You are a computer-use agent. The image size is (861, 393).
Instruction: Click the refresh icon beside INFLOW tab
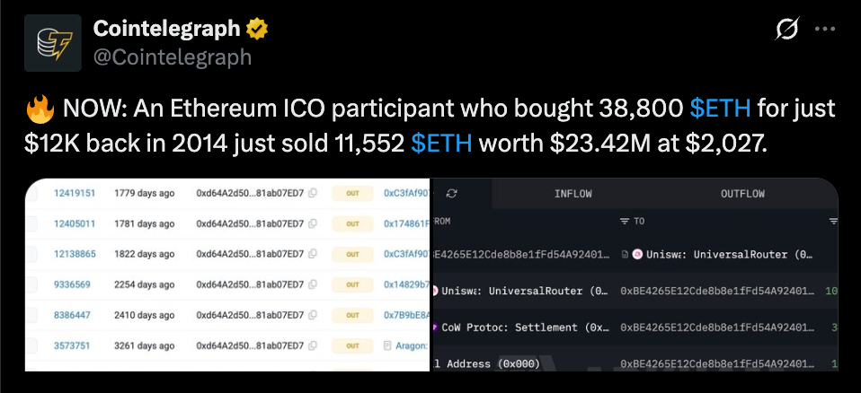click(452, 193)
